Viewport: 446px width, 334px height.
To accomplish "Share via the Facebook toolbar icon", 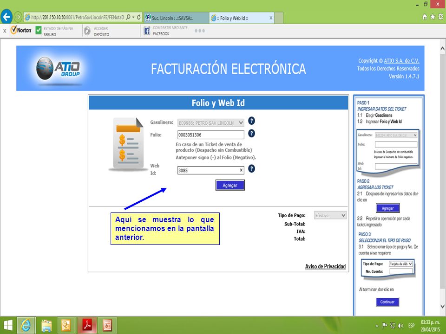I will pos(147,31).
